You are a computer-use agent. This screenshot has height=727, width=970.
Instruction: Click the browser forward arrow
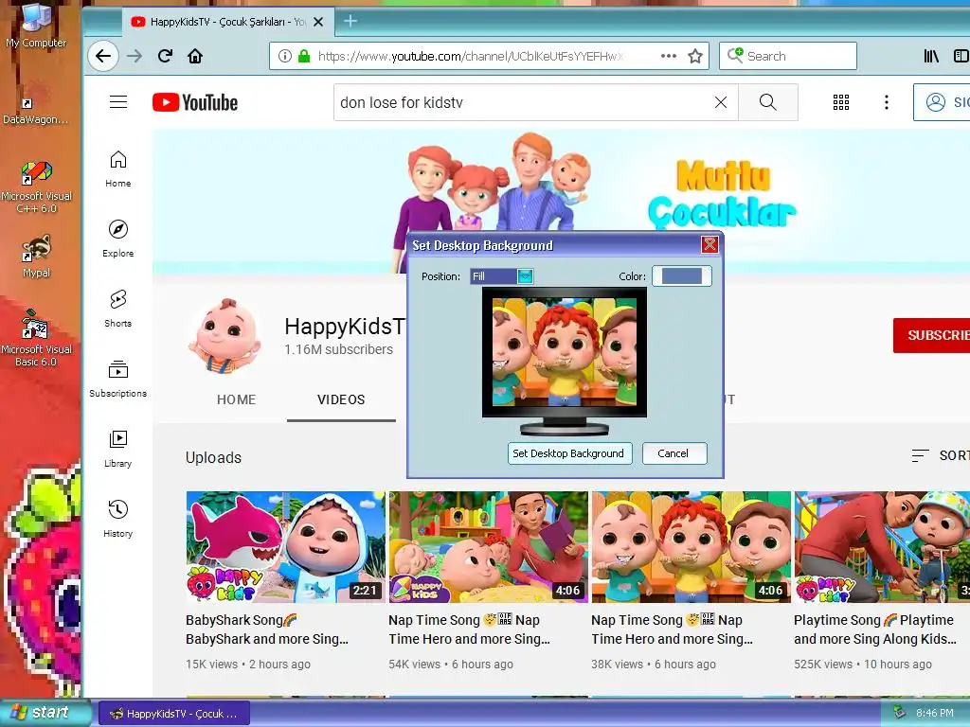pyautogui.click(x=135, y=56)
